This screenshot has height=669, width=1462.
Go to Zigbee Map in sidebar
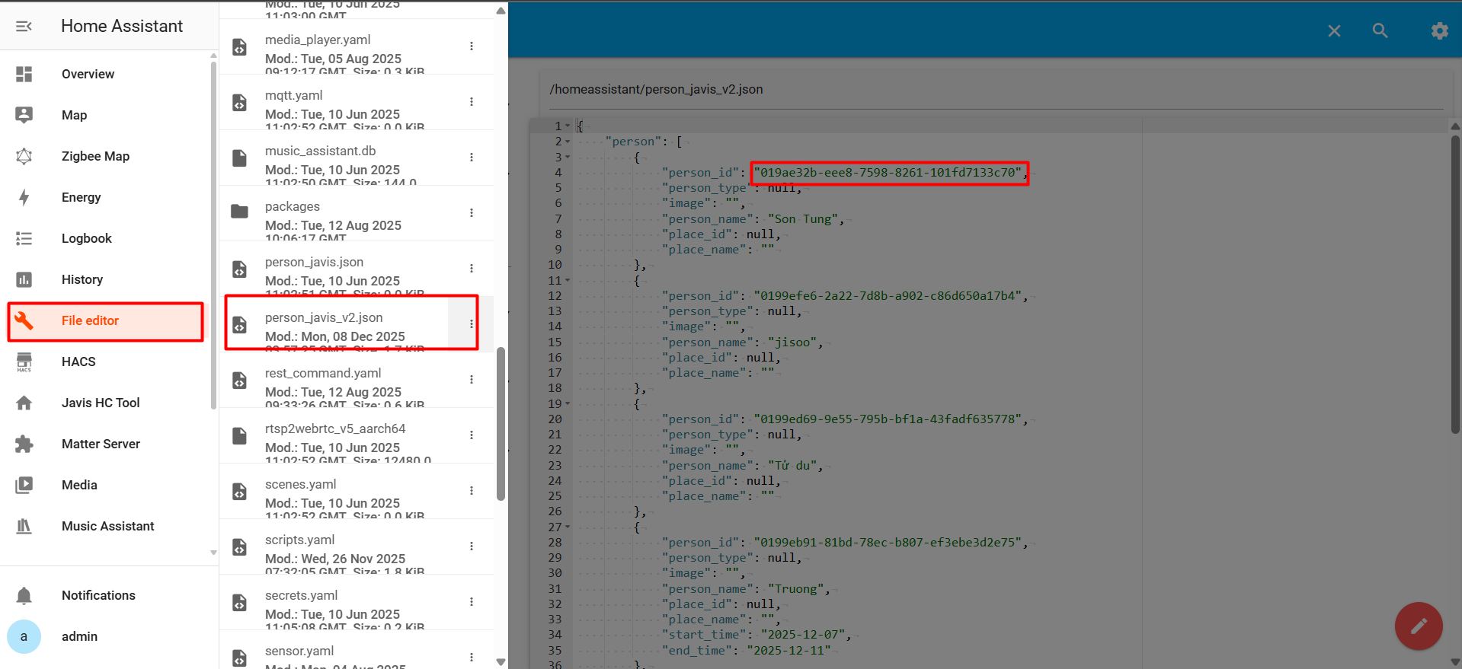pyautogui.click(x=95, y=156)
